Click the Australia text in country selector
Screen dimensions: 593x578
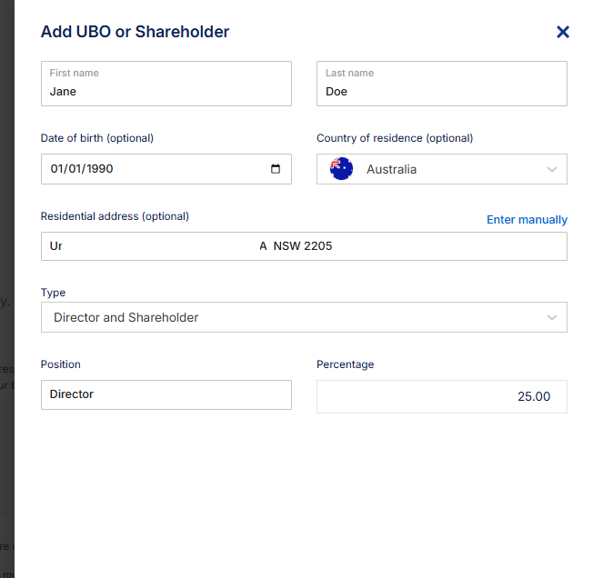(x=391, y=169)
